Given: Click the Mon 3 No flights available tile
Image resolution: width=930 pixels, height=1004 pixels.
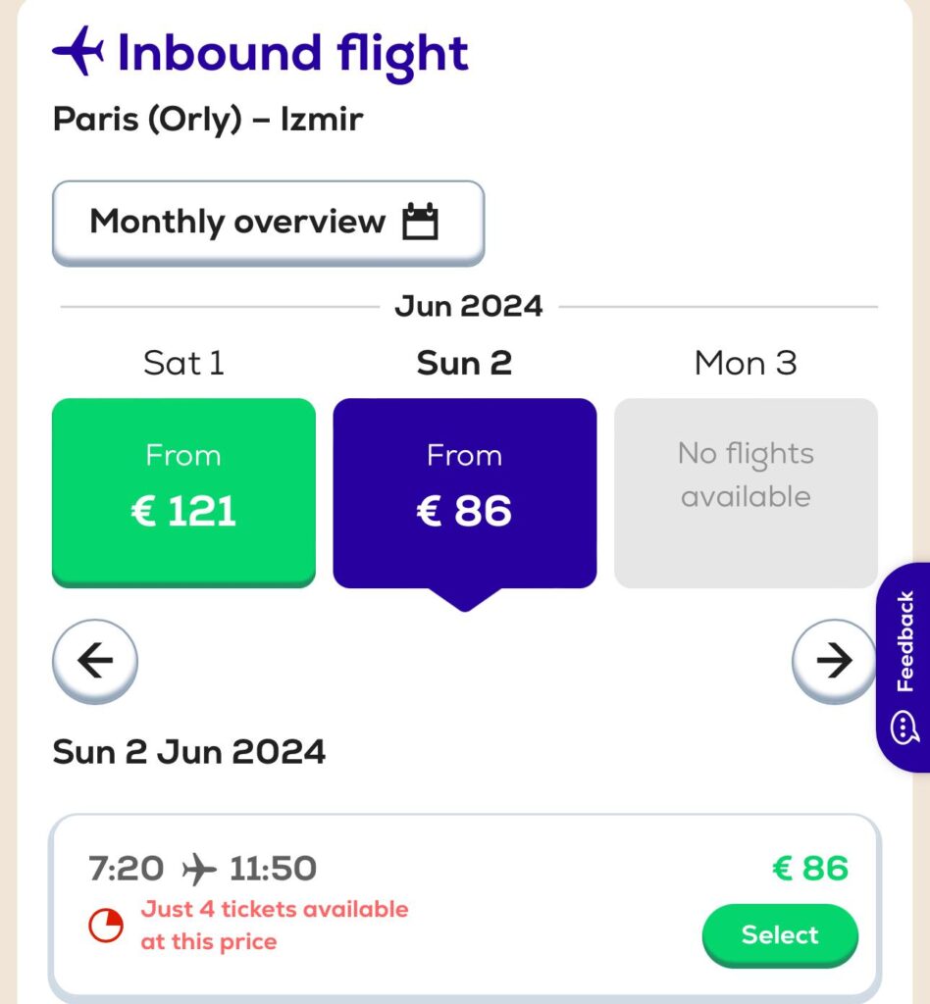Looking at the screenshot, I should [746, 493].
